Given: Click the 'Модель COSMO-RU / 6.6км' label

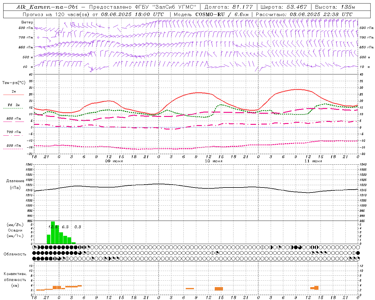Looking at the screenshot, I should (x=211, y=14).
